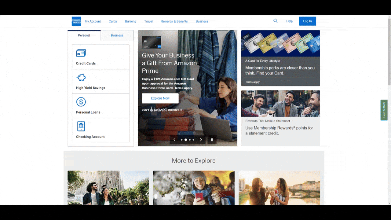Viewport: 391px width, 220px height.
Task: Open the Give Feedback side tab
Action: tap(384, 110)
